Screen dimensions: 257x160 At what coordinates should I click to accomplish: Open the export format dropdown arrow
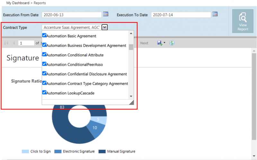click(164, 43)
